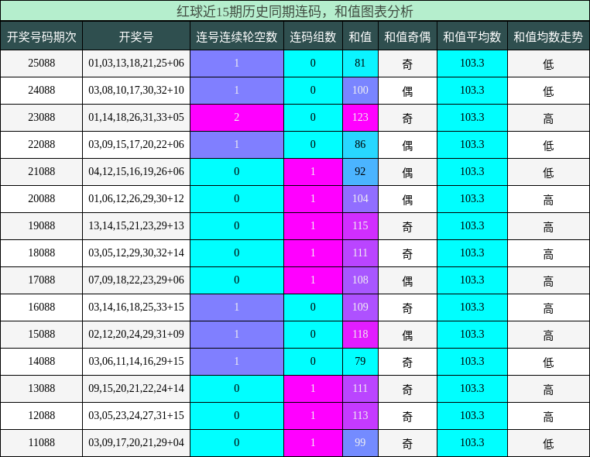The height and width of the screenshot is (457, 590).
Task: Click sum value 108 cell
Action: coord(360,280)
